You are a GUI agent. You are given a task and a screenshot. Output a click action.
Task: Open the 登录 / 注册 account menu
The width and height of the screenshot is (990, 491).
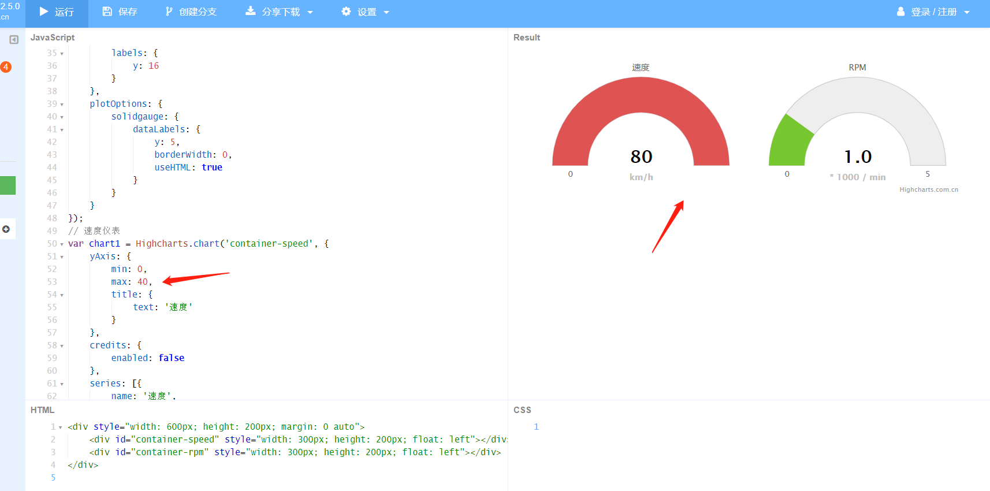(933, 12)
